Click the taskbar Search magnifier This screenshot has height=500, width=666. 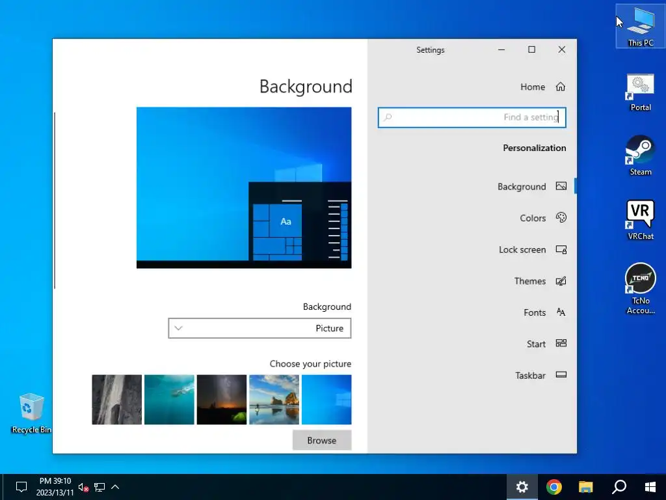[619, 487]
